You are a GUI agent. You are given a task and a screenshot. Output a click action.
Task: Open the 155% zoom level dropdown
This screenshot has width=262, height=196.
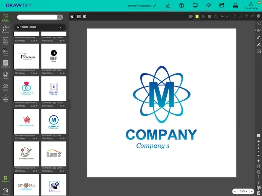click(x=243, y=191)
